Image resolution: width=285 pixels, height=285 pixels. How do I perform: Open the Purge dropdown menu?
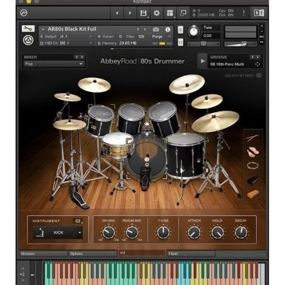coord(161,37)
